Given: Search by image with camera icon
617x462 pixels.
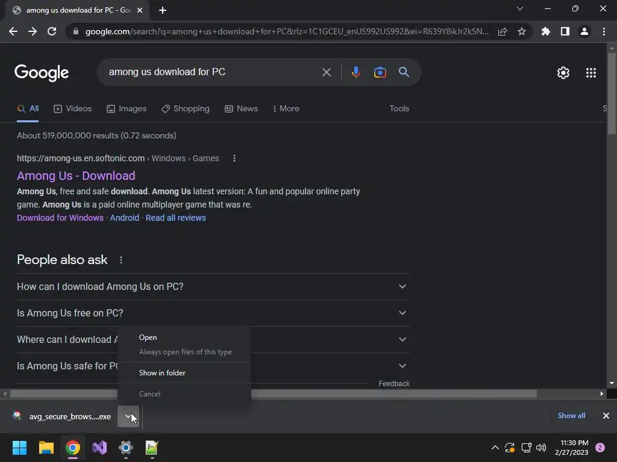Looking at the screenshot, I should pos(380,72).
